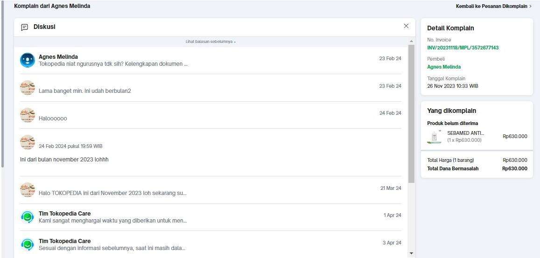Click the '23 Feb 24' date on Agnes Melinda message
The width and height of the screenshot is (540, 258).
[390, 59]
